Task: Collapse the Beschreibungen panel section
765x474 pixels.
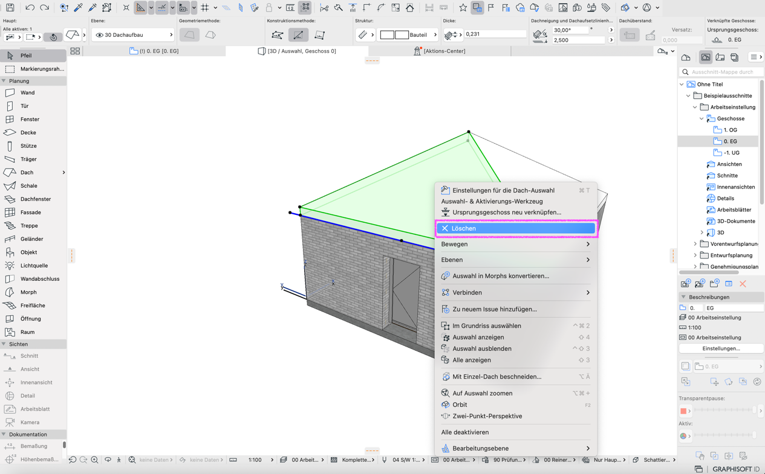Action: (x=684, y=297)
